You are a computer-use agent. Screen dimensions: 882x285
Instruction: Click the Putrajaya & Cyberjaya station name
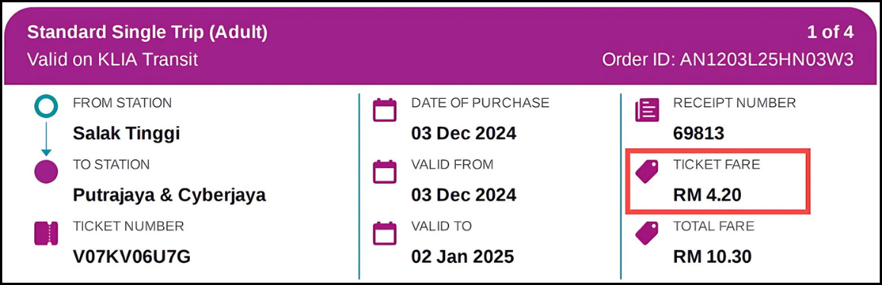click(169, 196)
